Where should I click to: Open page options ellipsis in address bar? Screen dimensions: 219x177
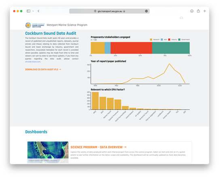(147, 11)
